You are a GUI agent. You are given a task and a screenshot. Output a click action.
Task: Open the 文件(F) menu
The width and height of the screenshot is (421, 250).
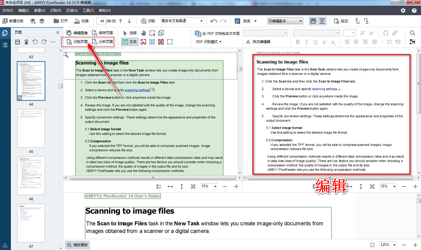point(8,11)
